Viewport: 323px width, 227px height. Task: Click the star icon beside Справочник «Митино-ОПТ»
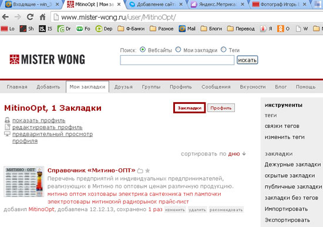[x=147, y=171]
